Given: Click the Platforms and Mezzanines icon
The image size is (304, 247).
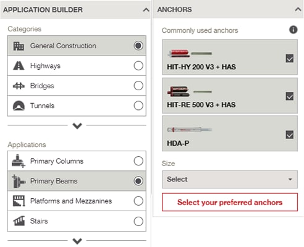Looking at the screenshot, I should [19, 201].
